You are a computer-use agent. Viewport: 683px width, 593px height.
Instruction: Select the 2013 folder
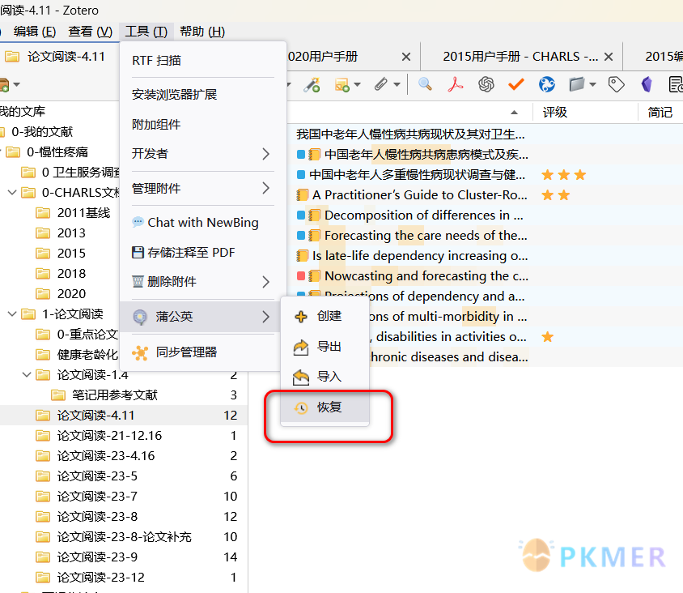click(x=71, y=233)
